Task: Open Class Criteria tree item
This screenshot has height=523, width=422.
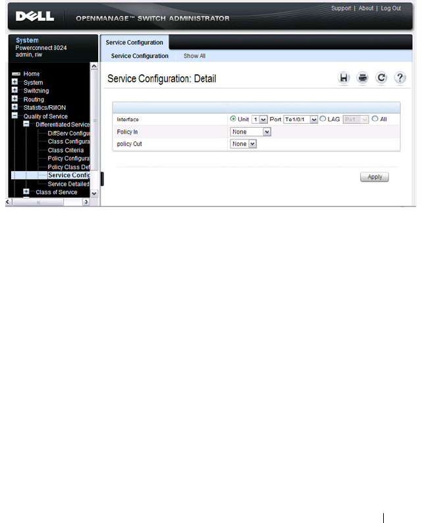Action: pos(66,150)
